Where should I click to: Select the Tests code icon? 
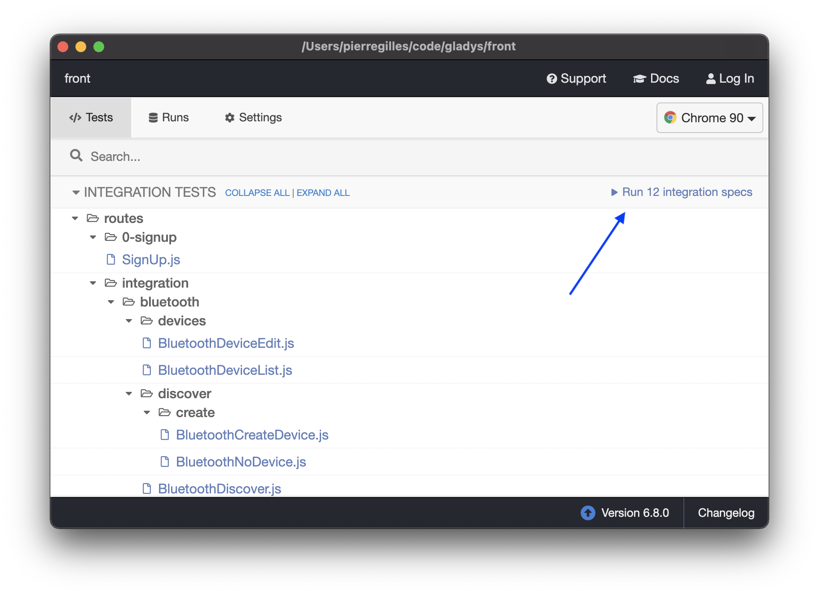pos(75,117)
